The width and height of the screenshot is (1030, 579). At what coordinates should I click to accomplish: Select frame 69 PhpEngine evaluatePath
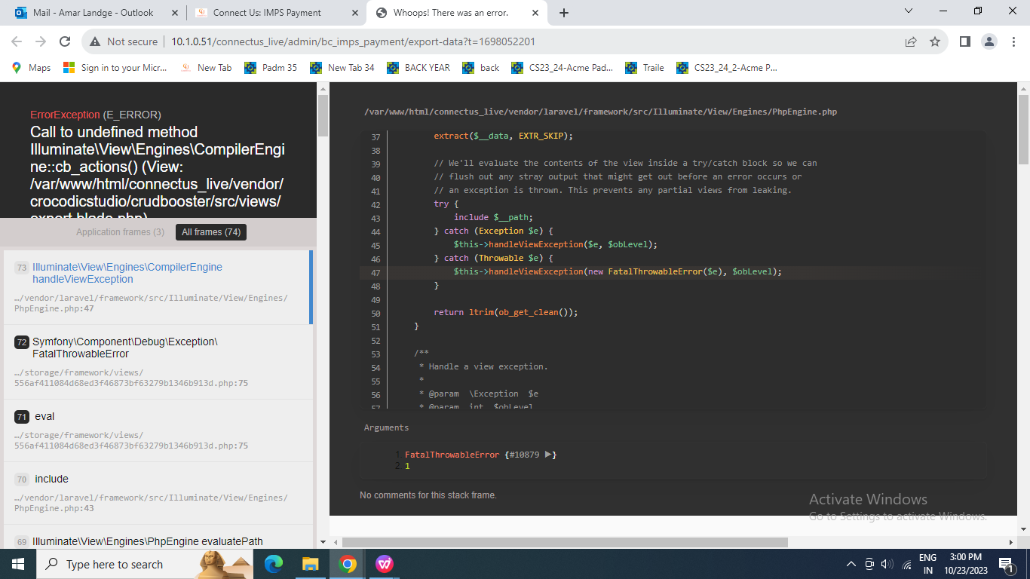(x=157, y=537)
